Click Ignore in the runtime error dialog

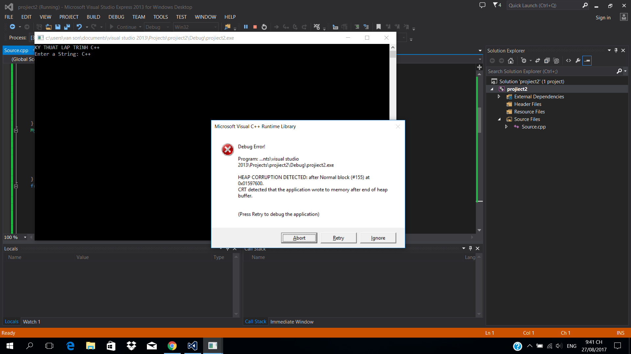pyautogui.click(x=378, y=238)
